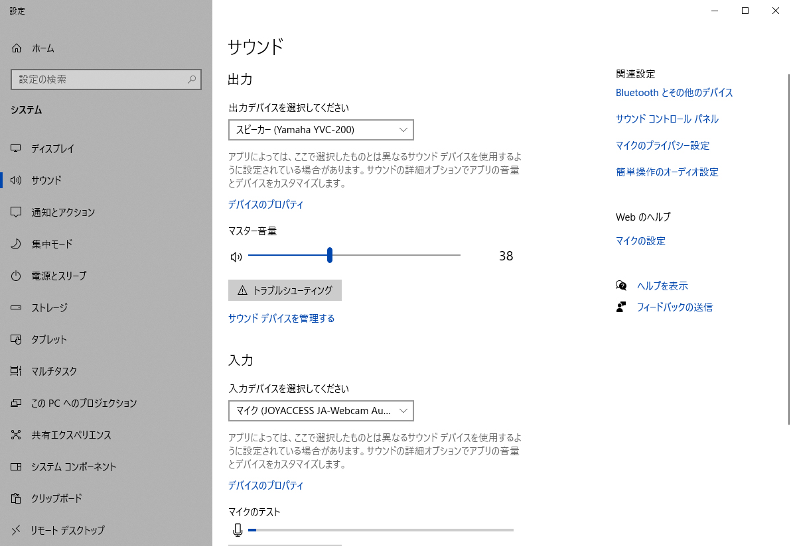Open ディスプレイ settings page

[x=52, y=148]
